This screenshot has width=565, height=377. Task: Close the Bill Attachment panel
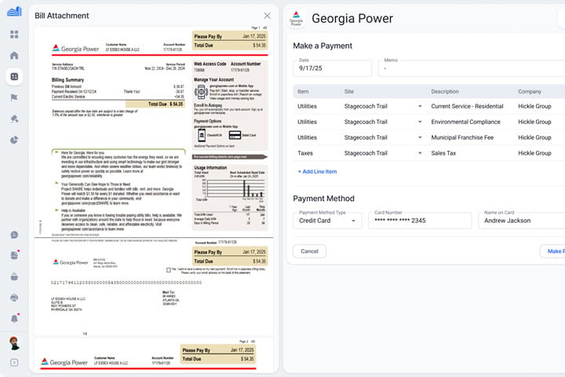[x=267, y=16]
